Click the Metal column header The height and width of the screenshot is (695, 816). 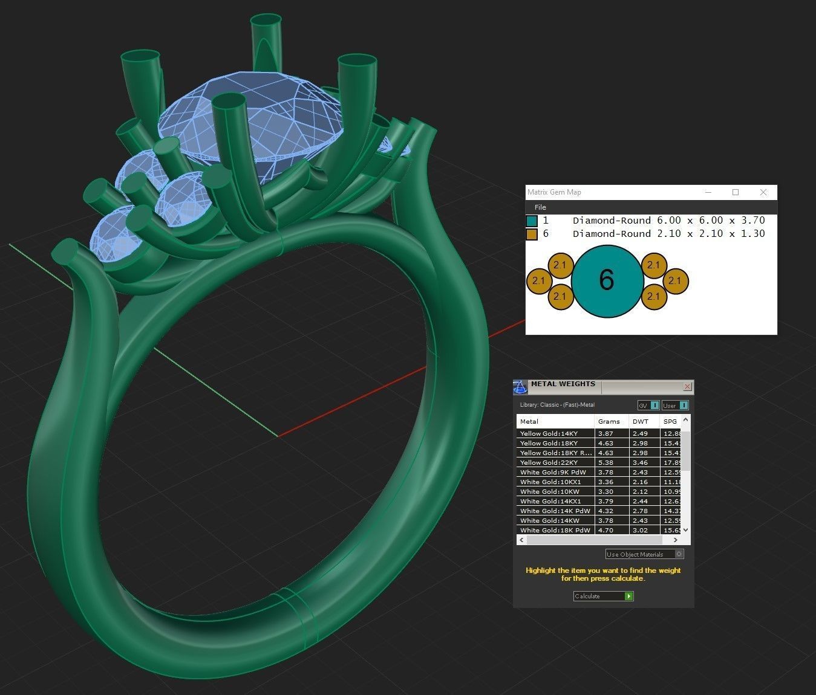coord(555,421)
